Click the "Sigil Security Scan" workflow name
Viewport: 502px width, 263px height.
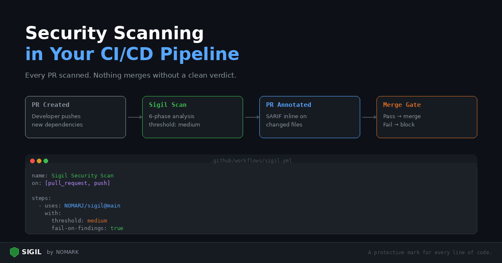pos(82,176)
